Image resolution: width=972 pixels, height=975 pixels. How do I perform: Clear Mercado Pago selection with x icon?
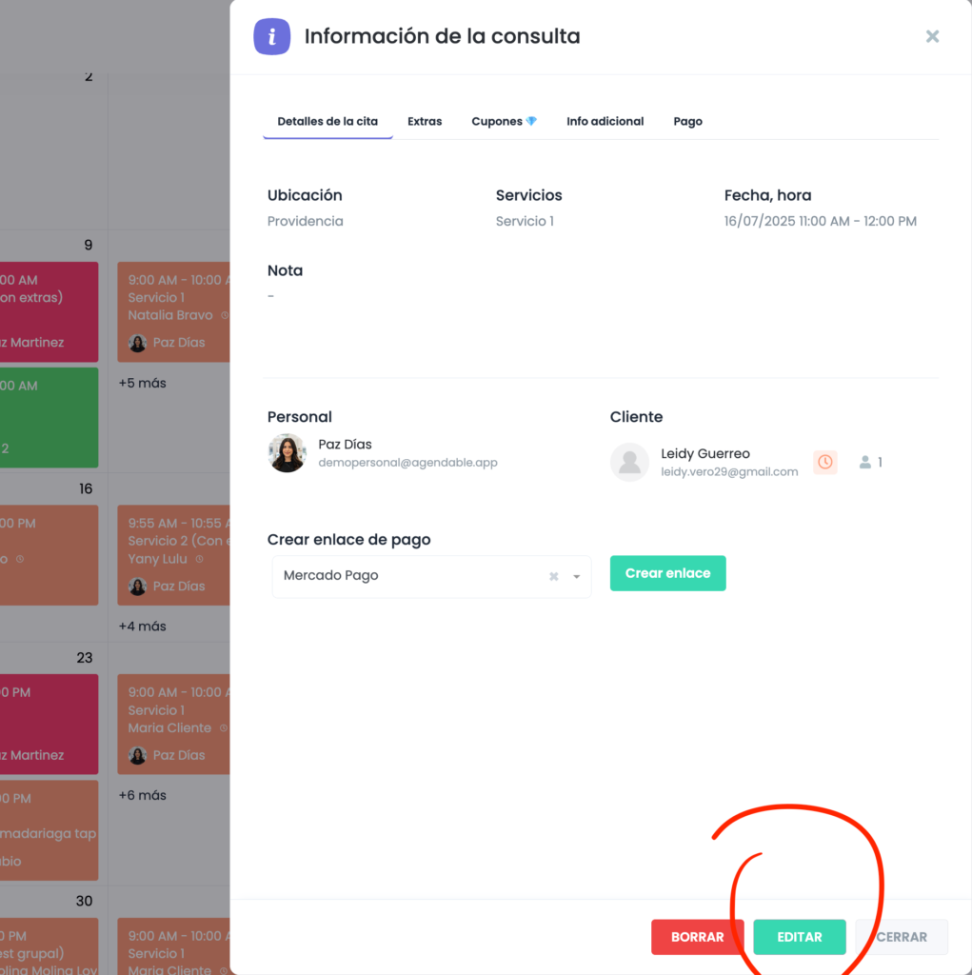pyautogui.click(x=553, y=577)
